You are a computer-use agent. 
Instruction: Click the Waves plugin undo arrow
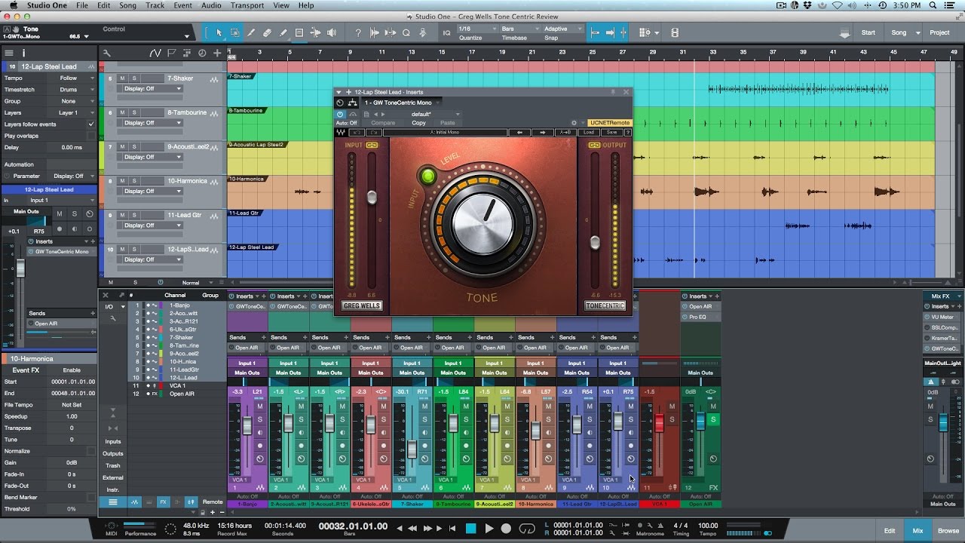pos(357,133)
